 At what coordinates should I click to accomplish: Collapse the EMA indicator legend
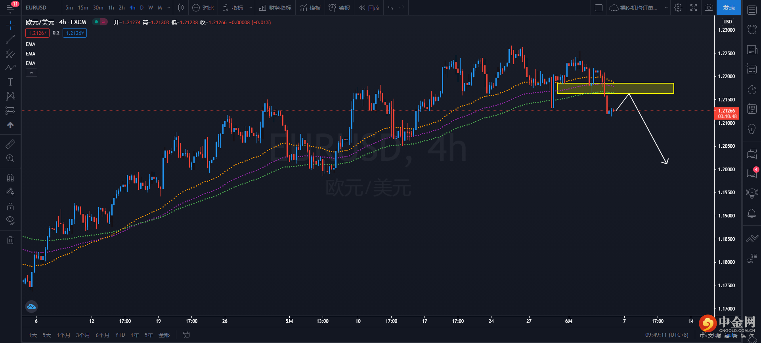tap(31, 73)
